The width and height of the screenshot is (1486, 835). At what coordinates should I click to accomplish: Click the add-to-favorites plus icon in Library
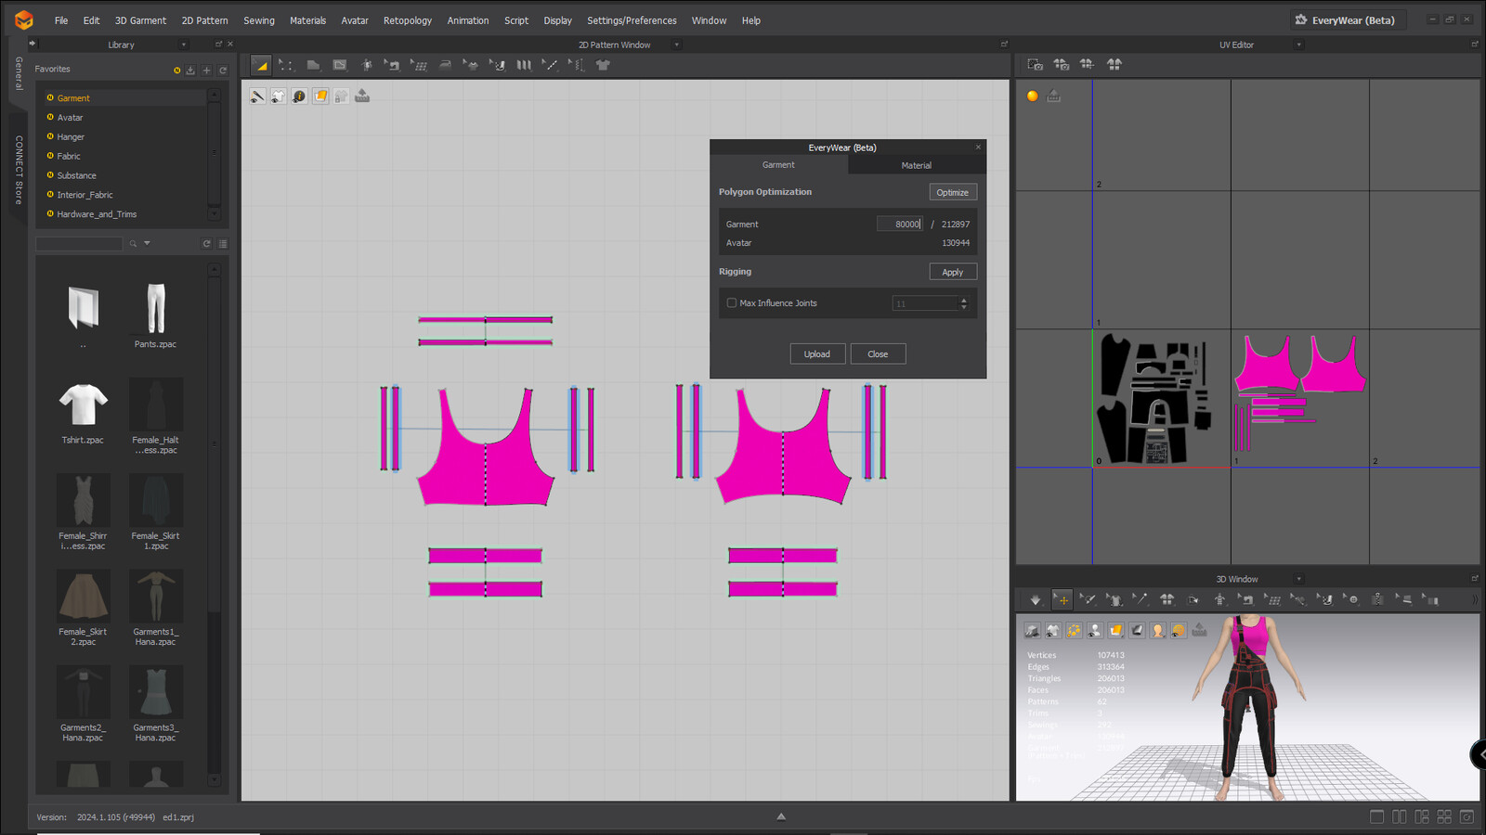click(207, 70)
